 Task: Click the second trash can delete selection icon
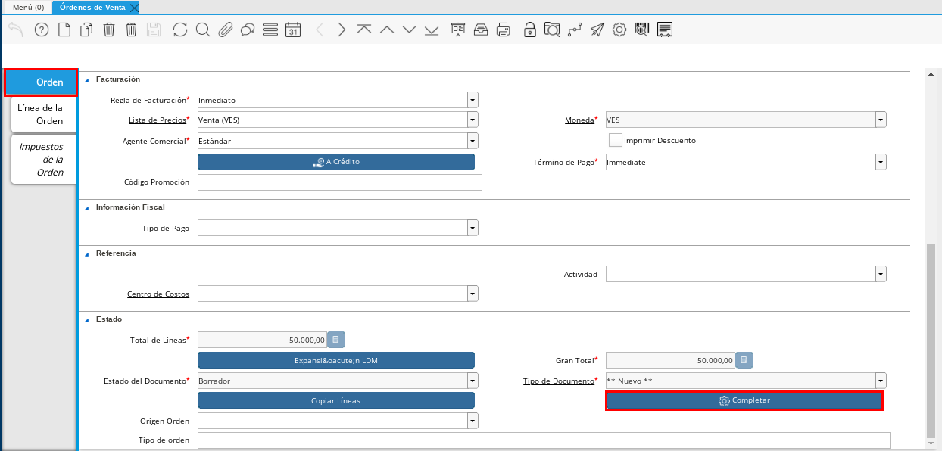pyautogui.click(x=132, y=30)
